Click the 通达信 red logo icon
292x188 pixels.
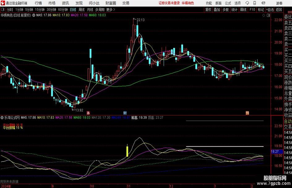[3, 3]
